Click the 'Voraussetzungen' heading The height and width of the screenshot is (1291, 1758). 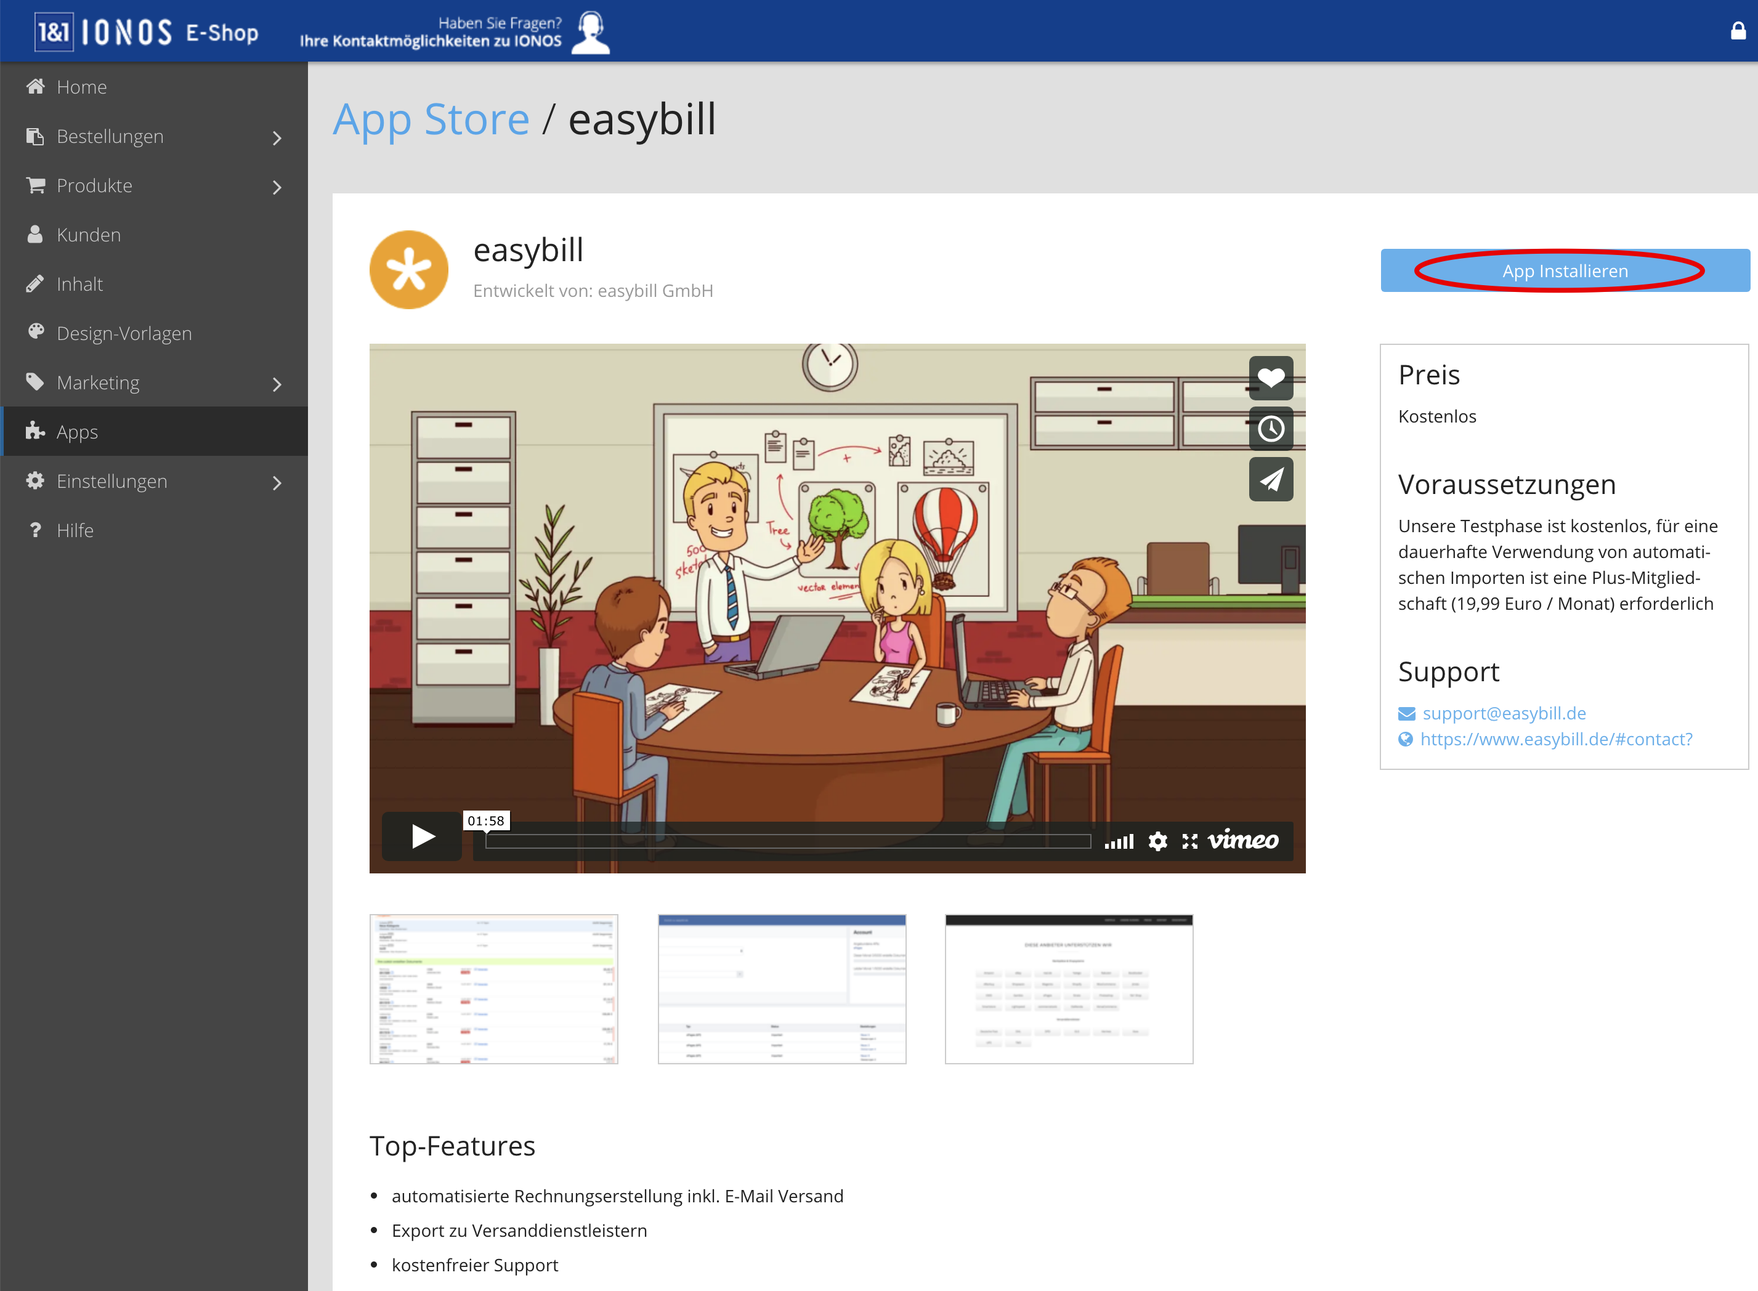(x=1507, y=485)
